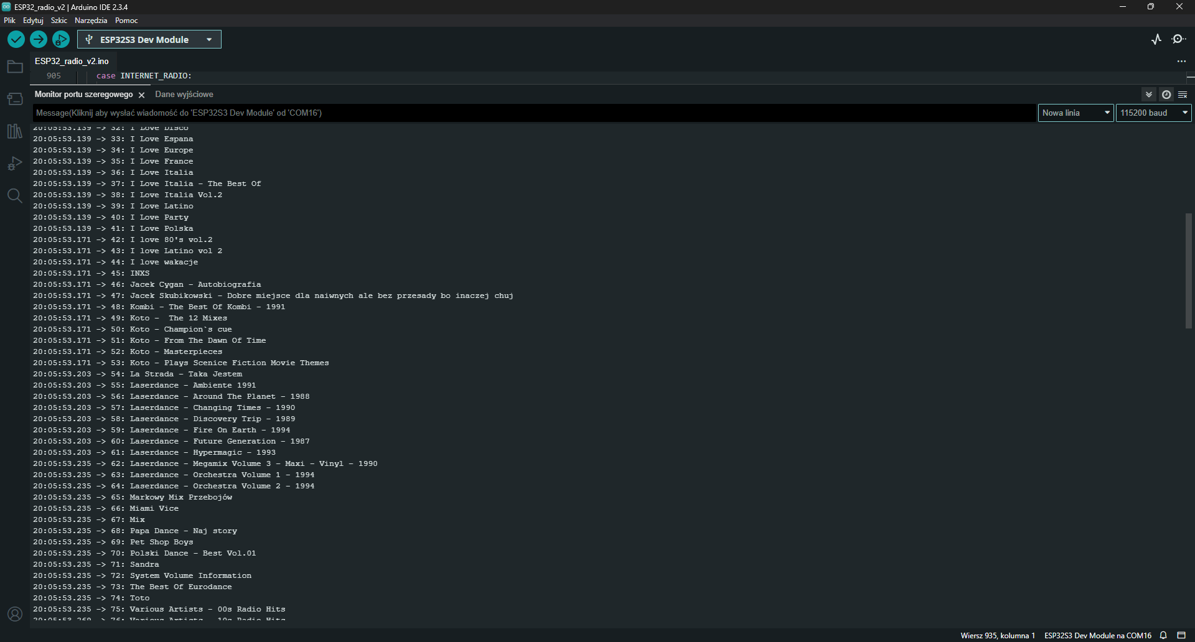
Task: Click the 'case INTERNET_RADIO:' code line
Action: click(144, 76)
